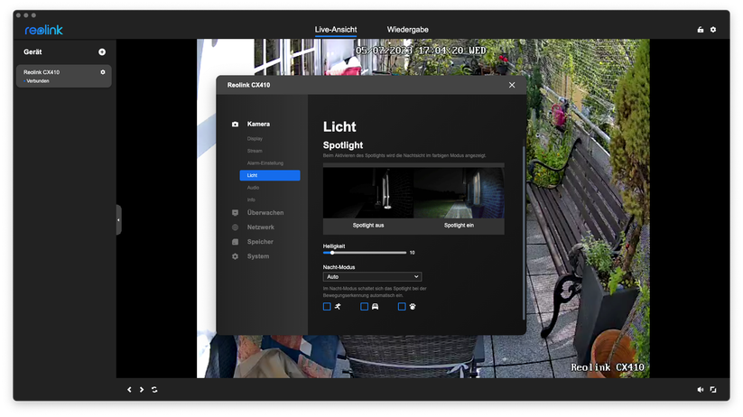Viewport: 743px width, 417px height.
Task: Click the lock icon in the top bar
Action: pyautogui.click(x=701, y=30)
